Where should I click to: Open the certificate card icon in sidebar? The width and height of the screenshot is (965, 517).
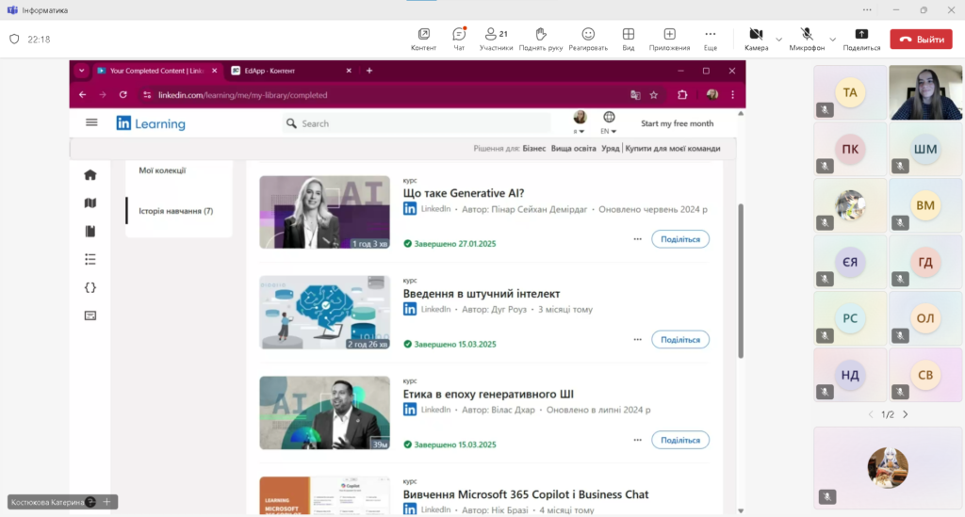(90, 315)
